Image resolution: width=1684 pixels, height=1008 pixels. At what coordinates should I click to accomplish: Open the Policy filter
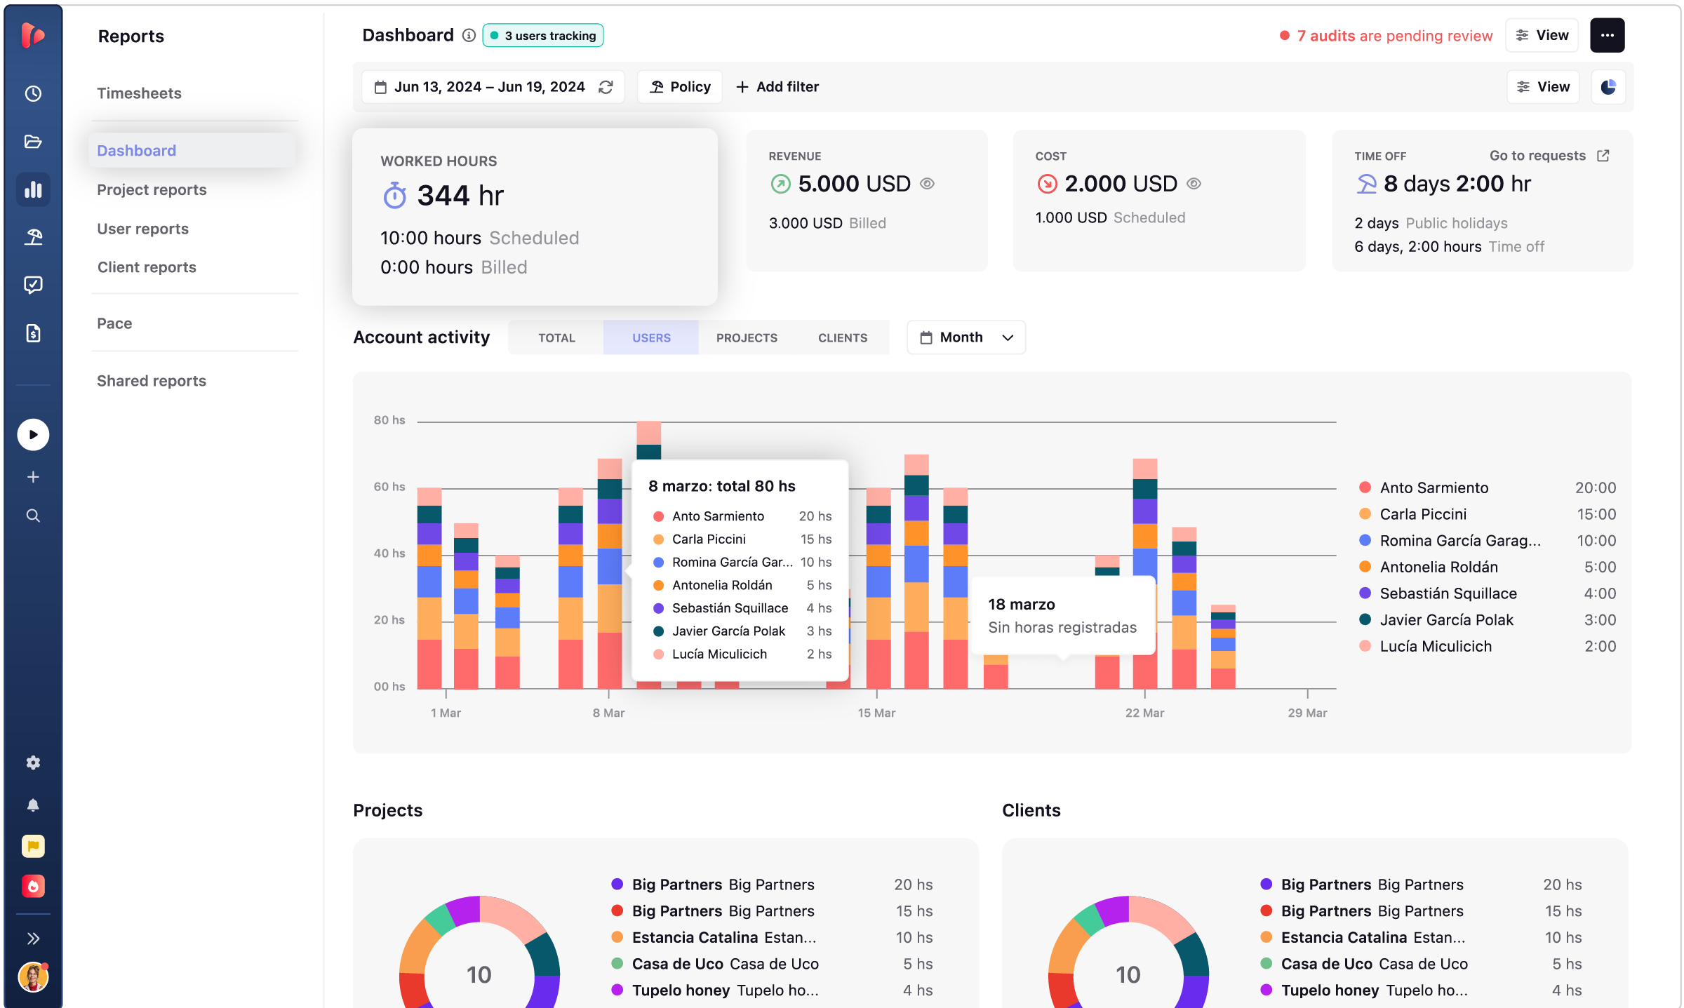pos(680,87)
